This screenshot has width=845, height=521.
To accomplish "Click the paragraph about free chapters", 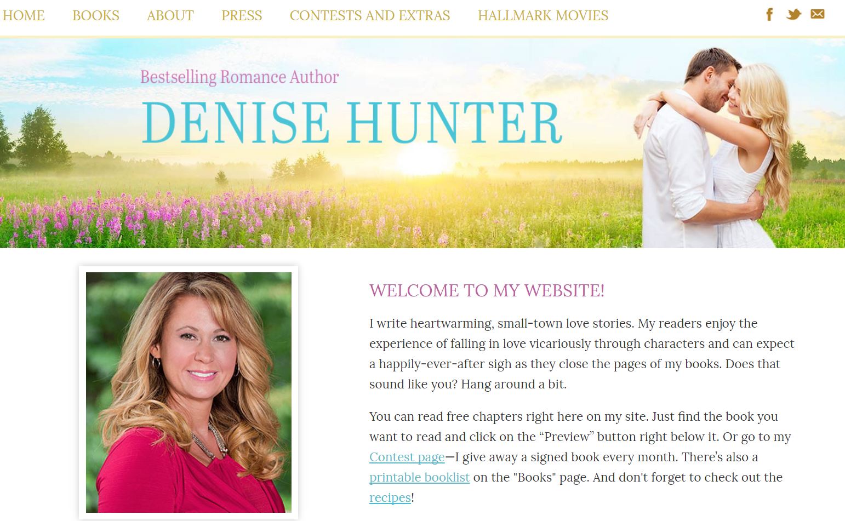I will point(580,457).
